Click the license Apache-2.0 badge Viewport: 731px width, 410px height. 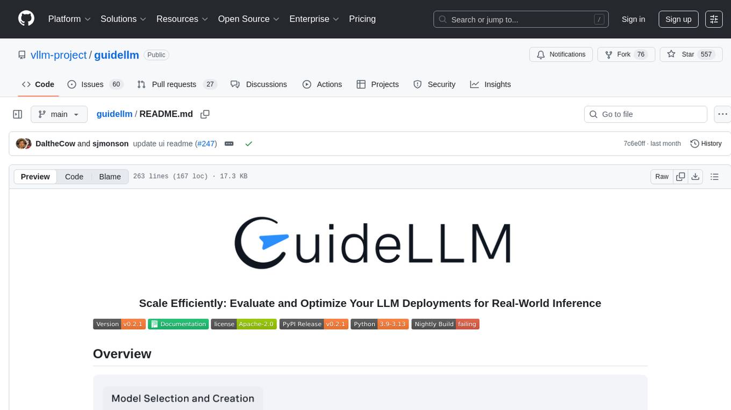coord(244,324)
